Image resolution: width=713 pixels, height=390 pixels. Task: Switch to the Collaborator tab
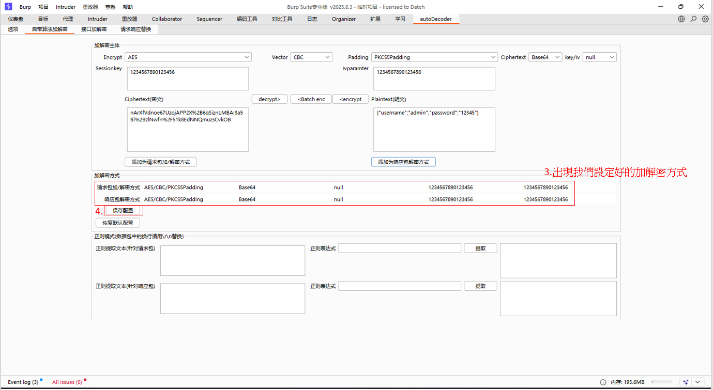(167, 19)
